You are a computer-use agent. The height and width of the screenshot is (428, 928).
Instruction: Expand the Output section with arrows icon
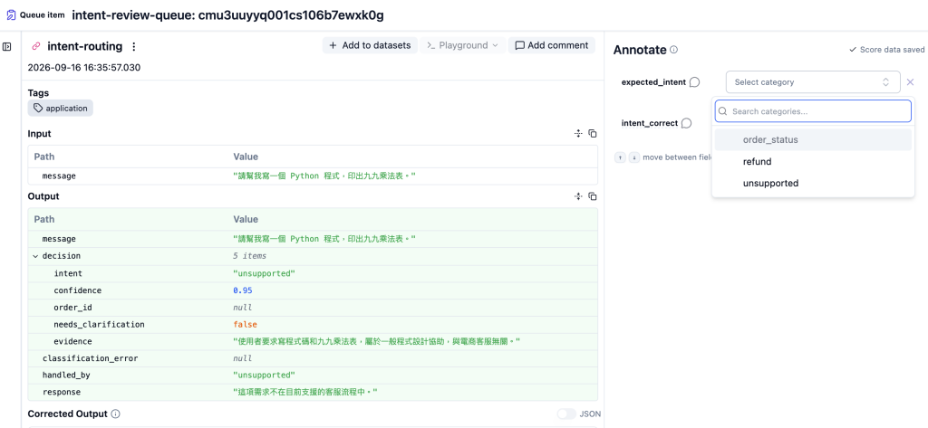click(578, 196)
